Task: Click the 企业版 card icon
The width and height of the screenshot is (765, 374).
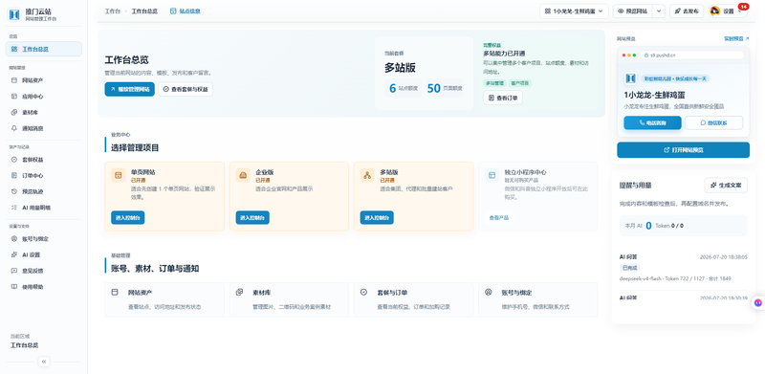Action: click(x=243, y=175)
